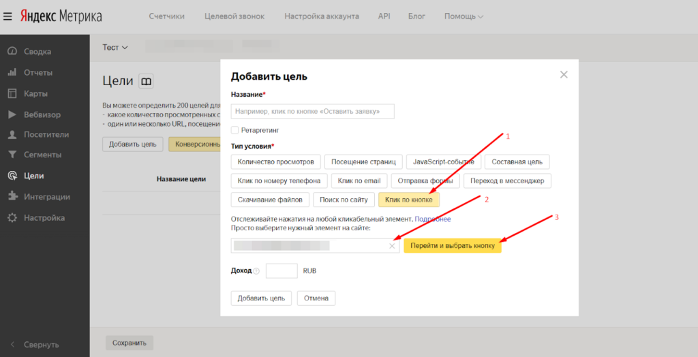The image size is (698, 357).
Task: Enable the Ретаргетинг checkbox
Action: click(x=235, y=129)
